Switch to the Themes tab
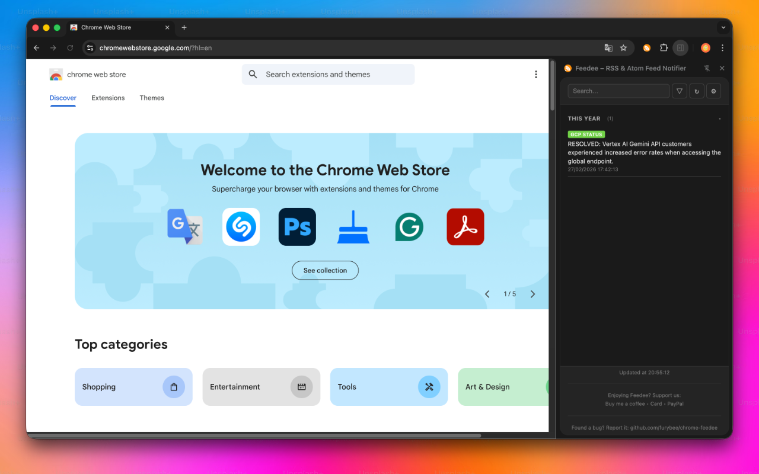 [x=152, y=98]
